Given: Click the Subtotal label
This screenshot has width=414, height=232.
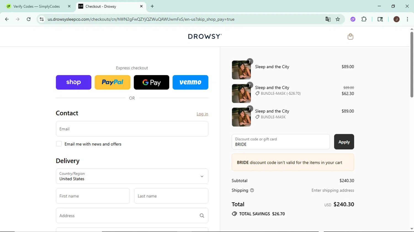Looking at the screenshot, I should (240, 181).
